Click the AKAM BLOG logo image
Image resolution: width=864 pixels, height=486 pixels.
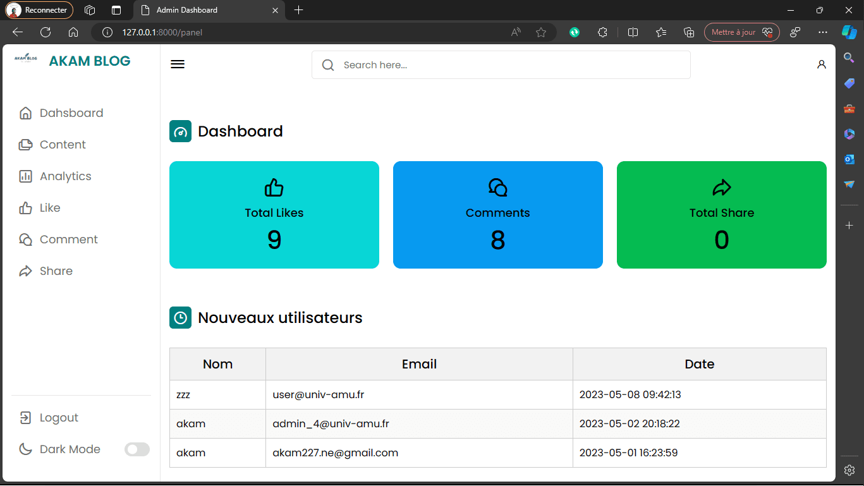[x=26, y=58]
